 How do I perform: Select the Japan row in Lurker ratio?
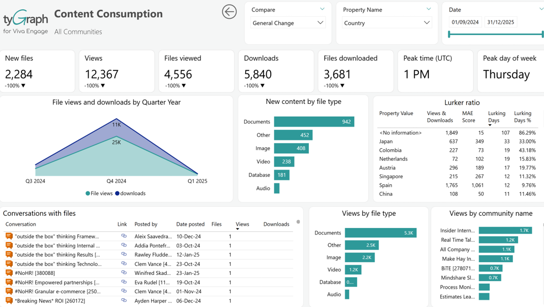(x=457, y=142)
